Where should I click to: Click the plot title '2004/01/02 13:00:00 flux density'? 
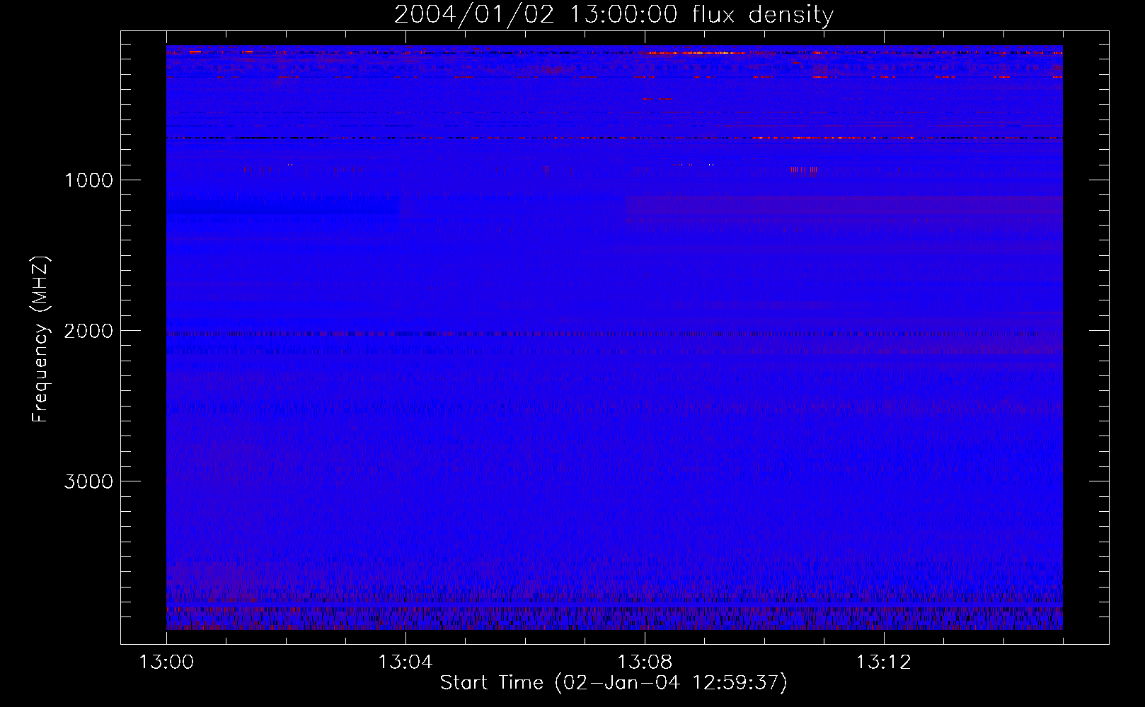614,15
